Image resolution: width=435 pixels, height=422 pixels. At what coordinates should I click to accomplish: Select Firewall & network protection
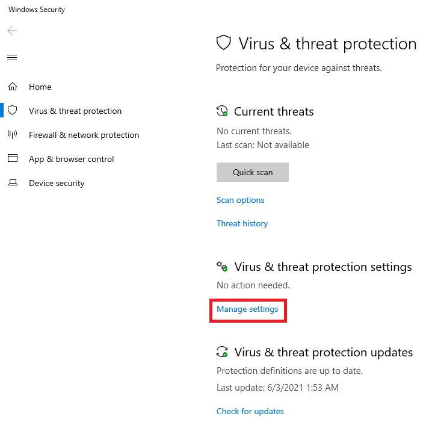84,135
